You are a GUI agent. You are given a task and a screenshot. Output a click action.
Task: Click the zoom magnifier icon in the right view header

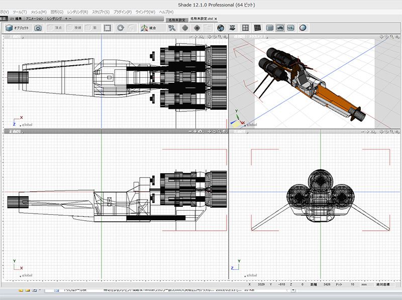(x=392, y=131)
